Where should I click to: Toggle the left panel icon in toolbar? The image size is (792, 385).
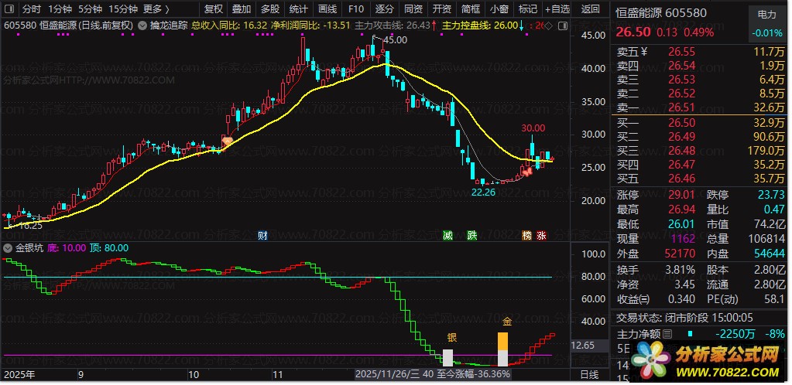(9, 9)
